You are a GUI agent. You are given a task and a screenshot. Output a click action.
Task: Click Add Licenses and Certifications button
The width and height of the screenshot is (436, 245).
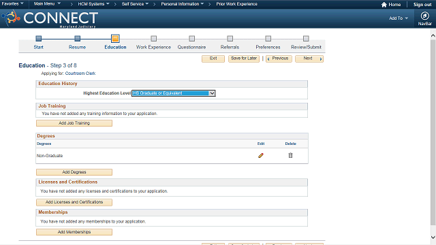tap(74, 202)
